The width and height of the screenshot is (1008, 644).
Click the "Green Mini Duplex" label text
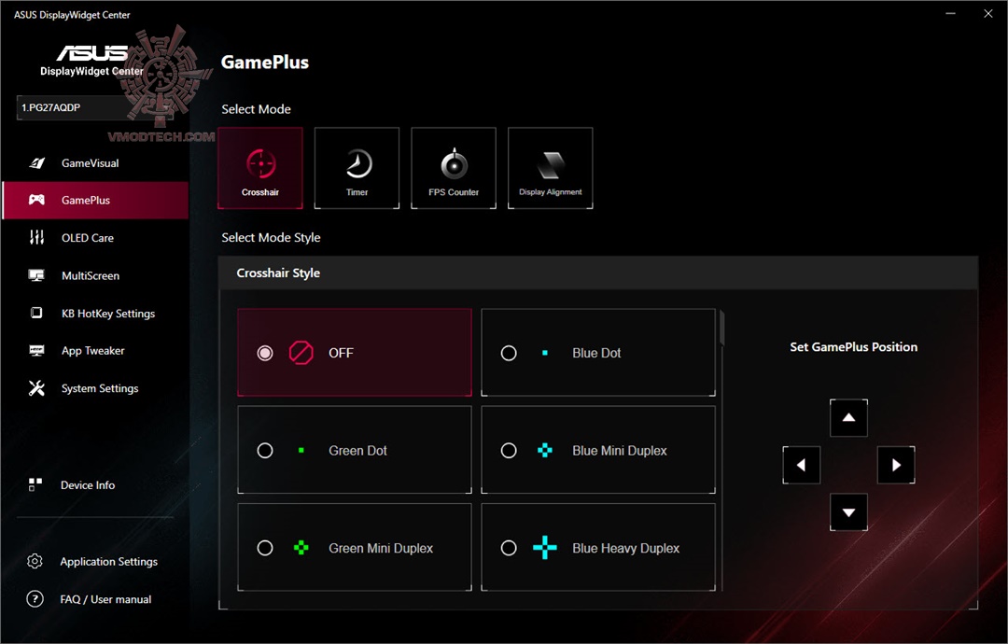(x=381, y=548)
